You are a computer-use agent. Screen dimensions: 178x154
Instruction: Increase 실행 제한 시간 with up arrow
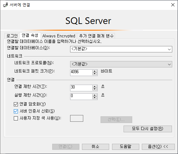click(95, 95)
